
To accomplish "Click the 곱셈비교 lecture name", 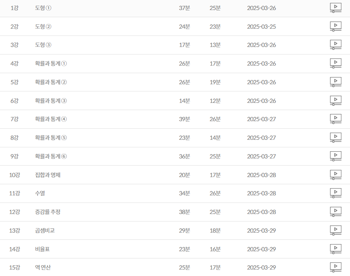I will (45, 230).
